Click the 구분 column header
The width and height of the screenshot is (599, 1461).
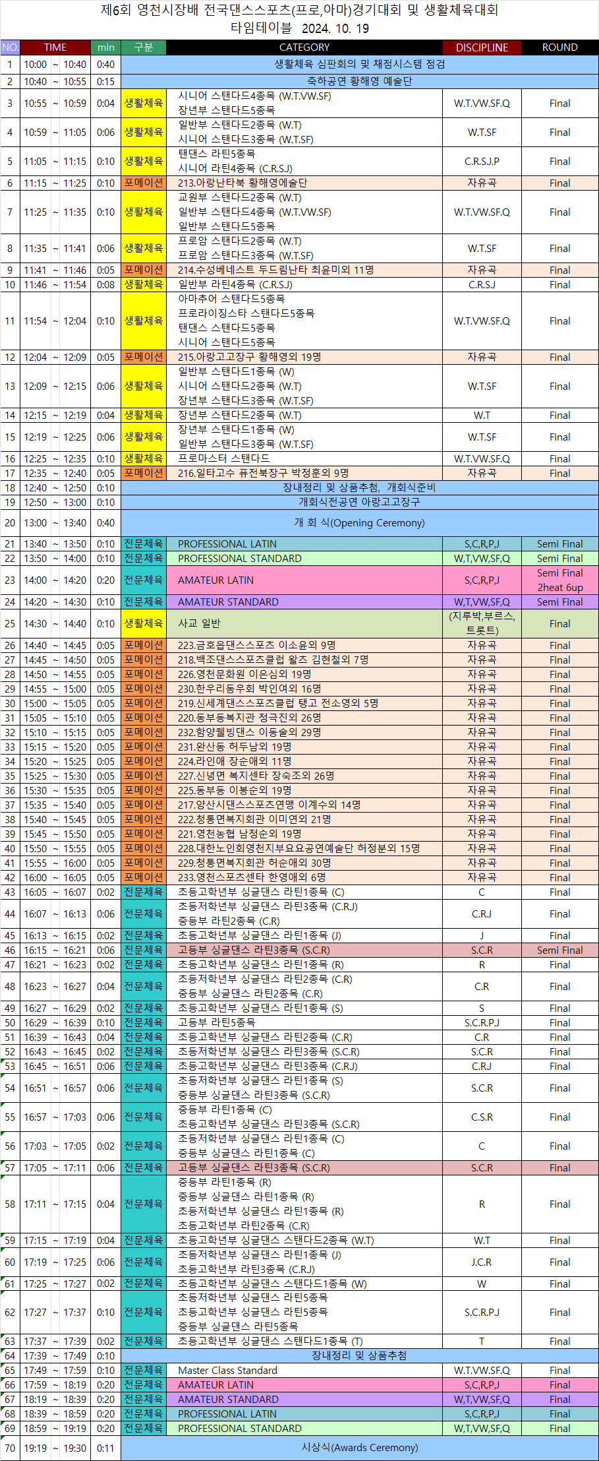click(x=144, y=47)
